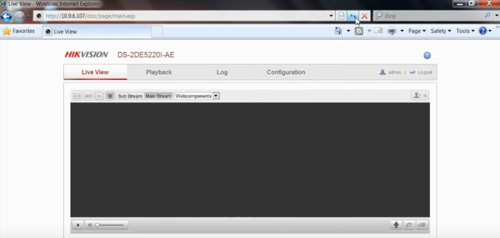Viewport: 500px width, 238px height.
Task: Open the Favorites button
Action: (19, 31)
